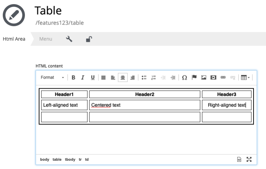Open the table options dropdown
The image size is (266, 169).
(x=245, y=78)
